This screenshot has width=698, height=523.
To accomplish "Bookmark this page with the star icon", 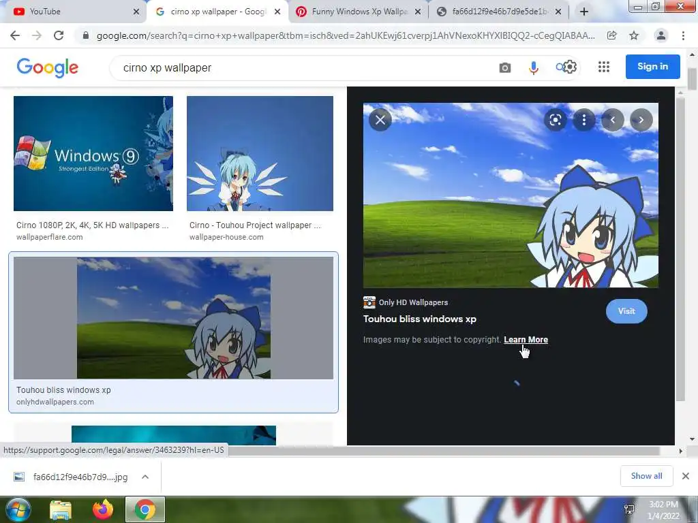I will click(634, 35).
